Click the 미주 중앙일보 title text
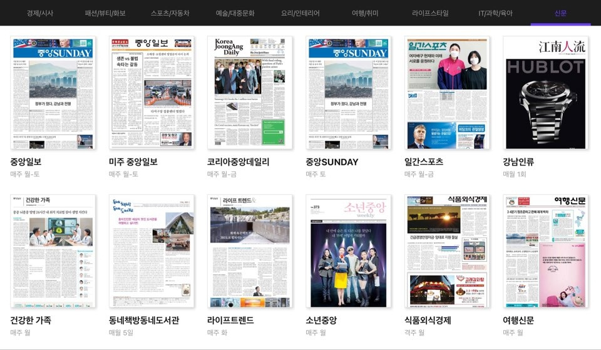601x350 pixels. pyautogui.click(x=133, y=162)
